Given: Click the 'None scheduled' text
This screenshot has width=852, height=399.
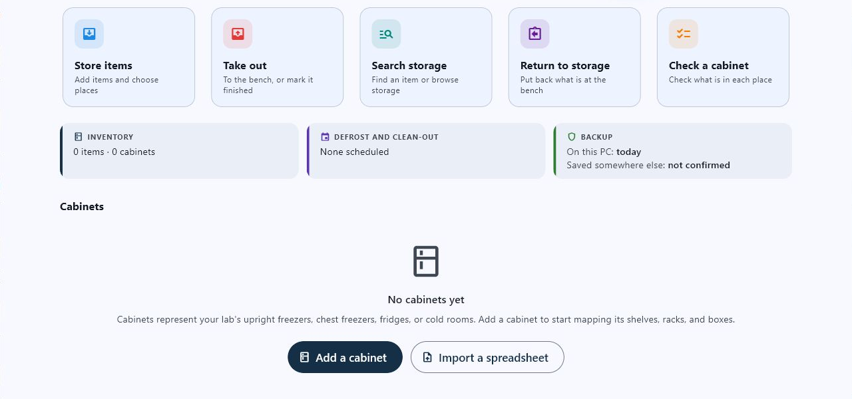Looking at the screenshot, I should [x=354, y=152].
